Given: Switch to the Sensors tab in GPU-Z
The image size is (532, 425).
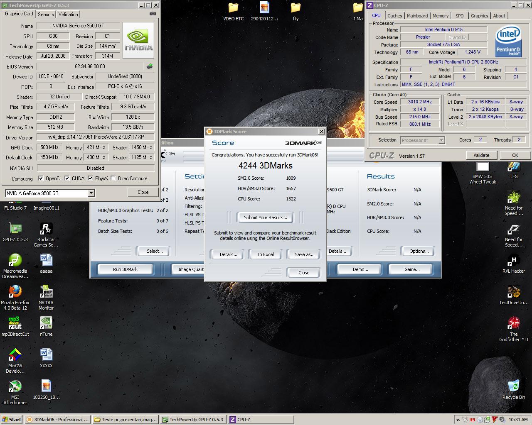Looking at the screenshot, I should coord(46,14).
